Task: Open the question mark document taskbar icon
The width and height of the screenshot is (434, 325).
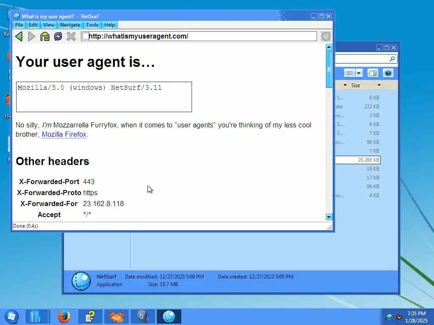Action: tap(90, 317)
